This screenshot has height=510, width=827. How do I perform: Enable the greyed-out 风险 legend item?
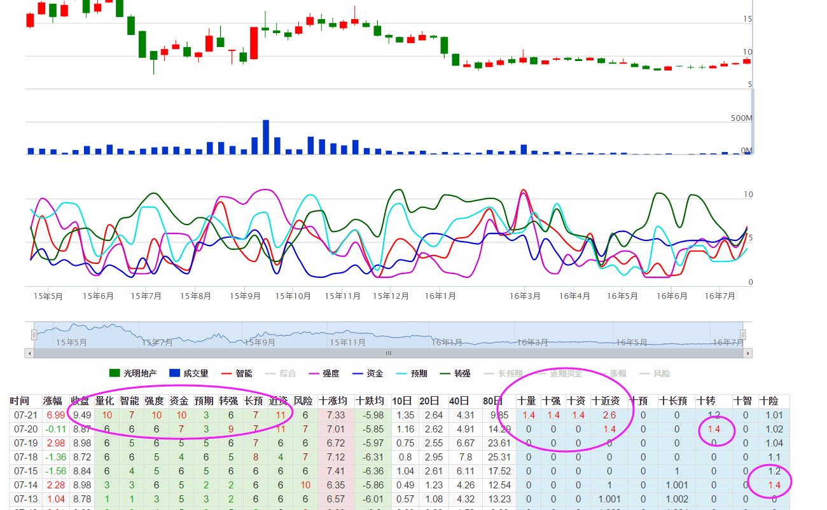click(654, 373)
